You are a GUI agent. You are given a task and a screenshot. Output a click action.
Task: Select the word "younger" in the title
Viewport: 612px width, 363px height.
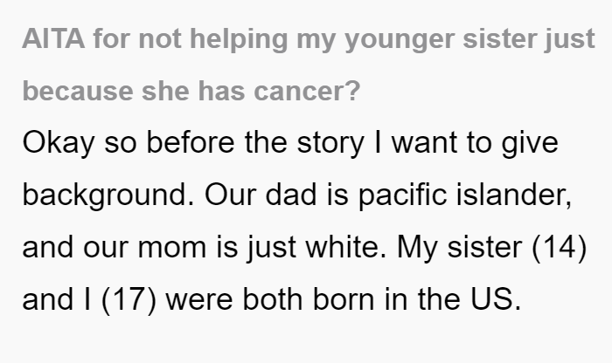point(400,41)
